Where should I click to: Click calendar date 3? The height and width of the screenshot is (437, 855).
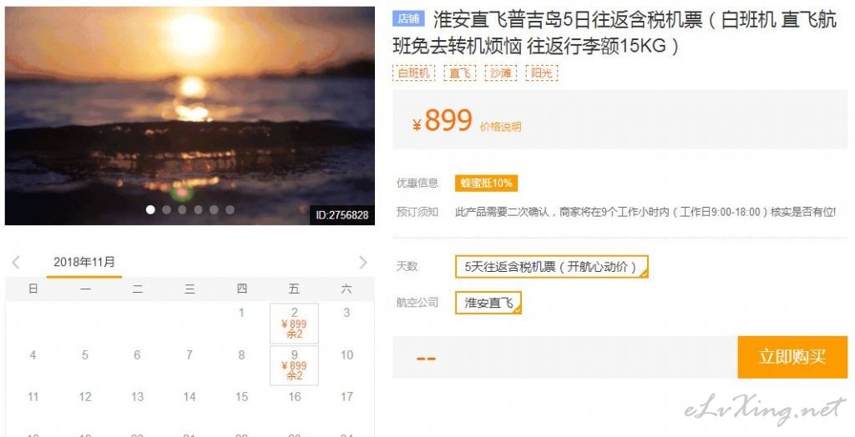(x=347, y=313)
